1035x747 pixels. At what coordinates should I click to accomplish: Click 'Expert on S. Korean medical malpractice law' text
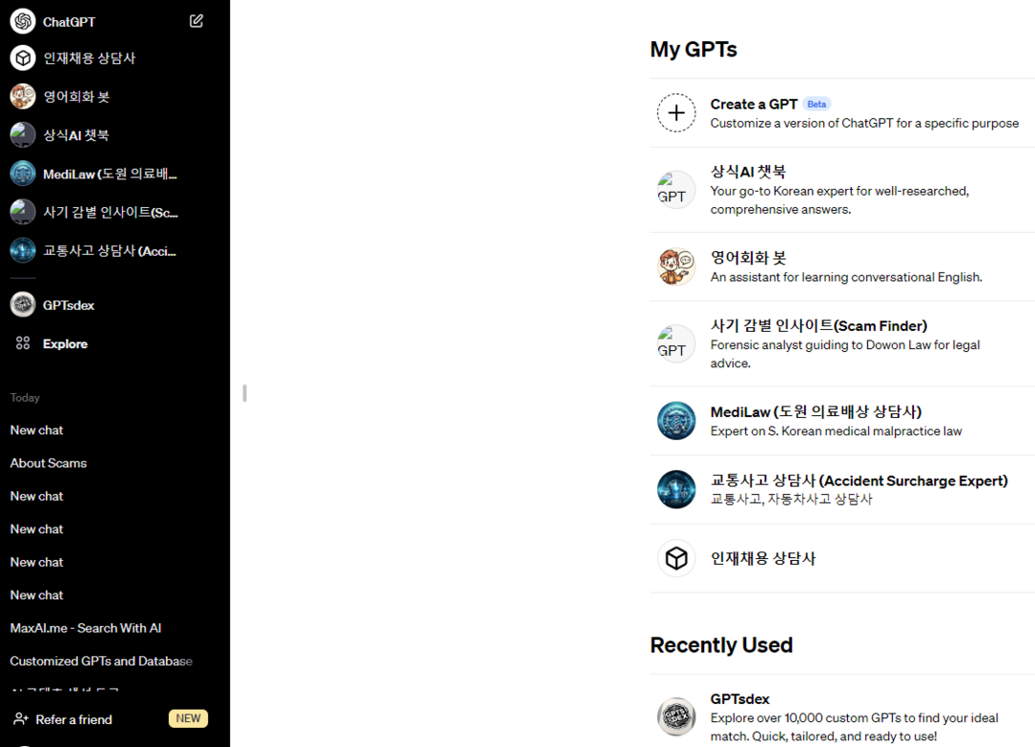[x=836, y=431]
